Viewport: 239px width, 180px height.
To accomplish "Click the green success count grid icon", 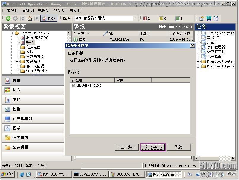I will pos(177,18).
